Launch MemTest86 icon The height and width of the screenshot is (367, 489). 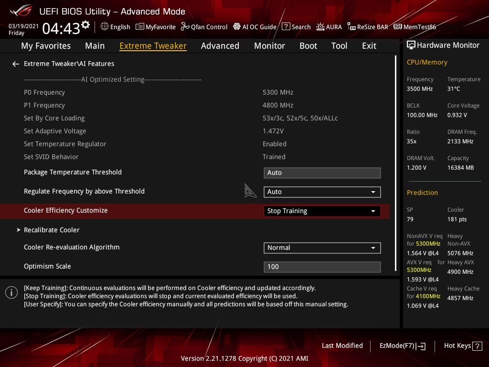point(398,27)
